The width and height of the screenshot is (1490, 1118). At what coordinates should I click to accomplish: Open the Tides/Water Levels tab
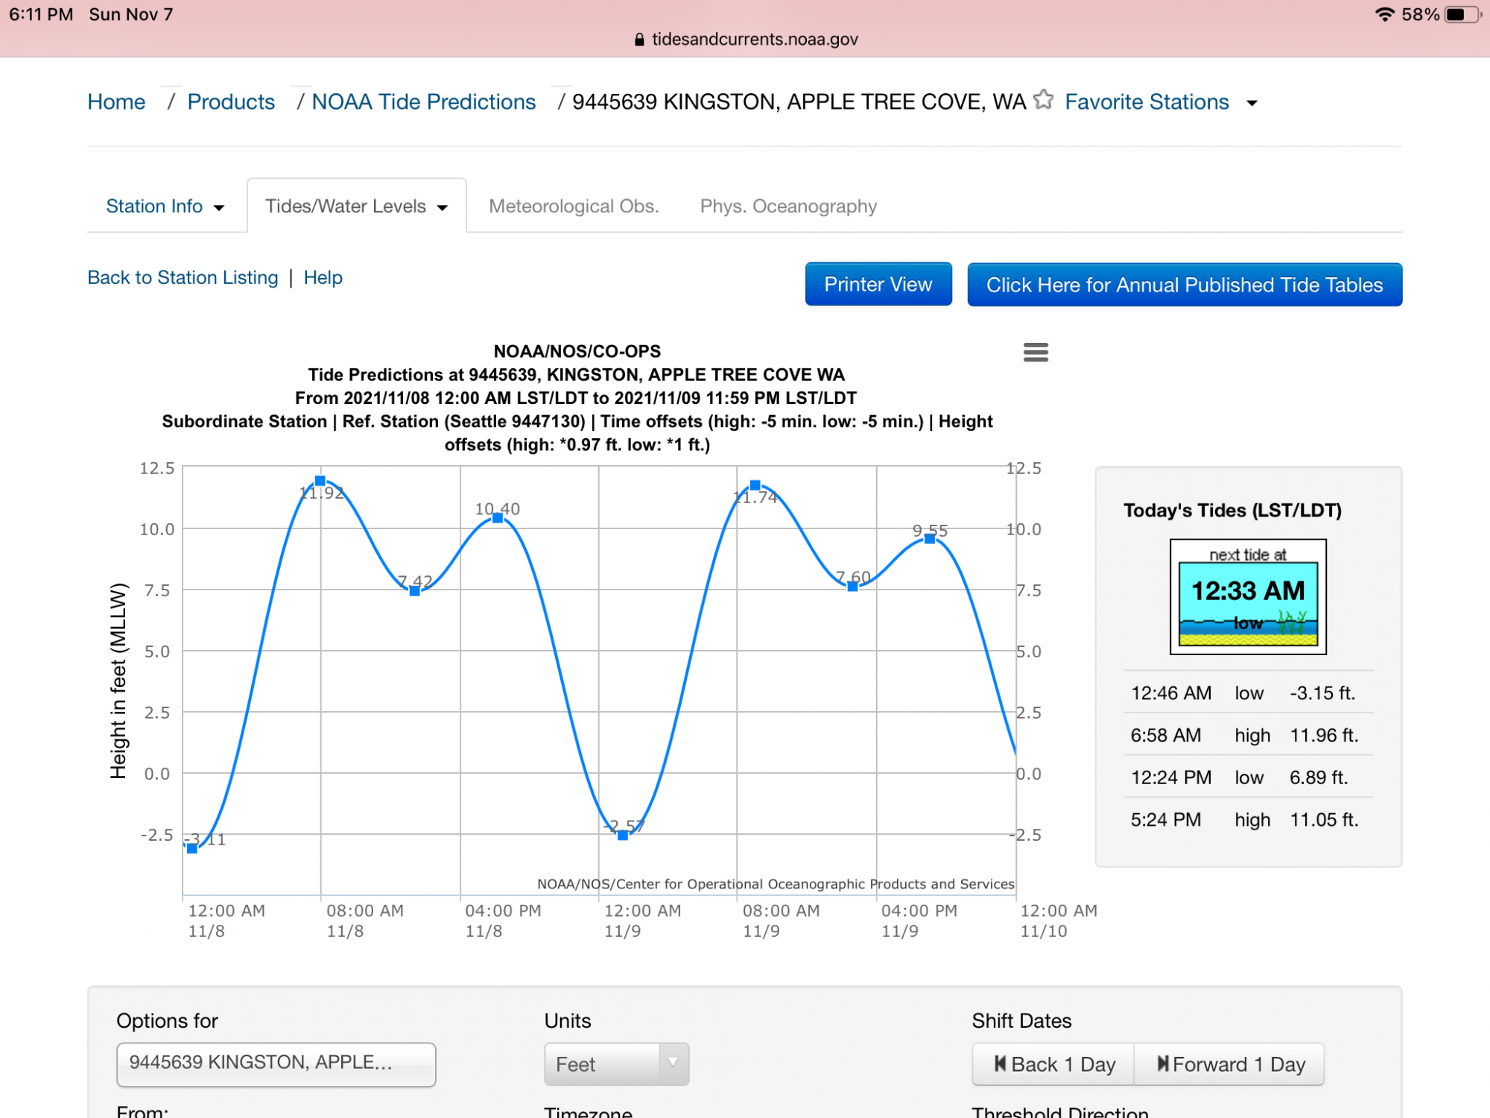356,206
